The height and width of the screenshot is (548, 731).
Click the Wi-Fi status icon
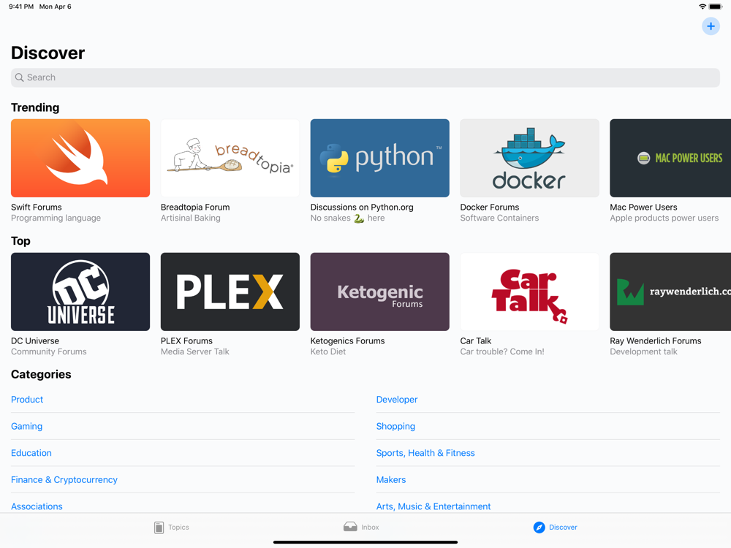click(x=702, y=7)
